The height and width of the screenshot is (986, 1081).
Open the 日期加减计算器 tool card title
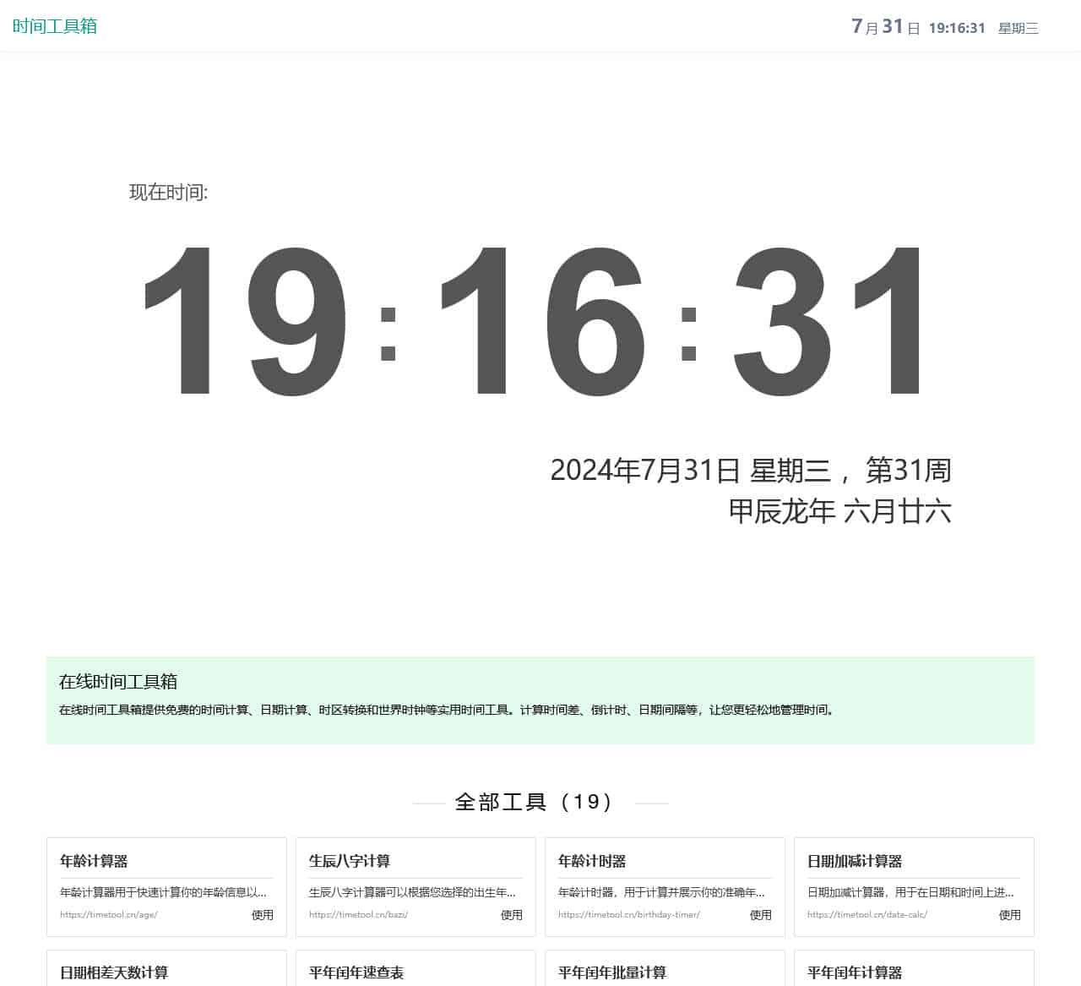point(855,861)
